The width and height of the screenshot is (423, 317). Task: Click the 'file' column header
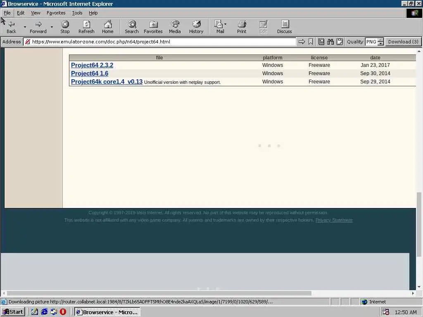click(x=159, y=58)
